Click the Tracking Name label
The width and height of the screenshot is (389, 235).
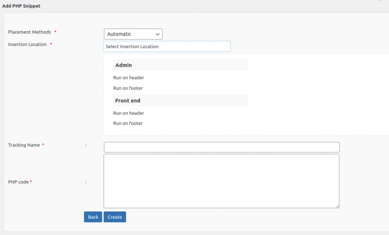click(24, 145)
